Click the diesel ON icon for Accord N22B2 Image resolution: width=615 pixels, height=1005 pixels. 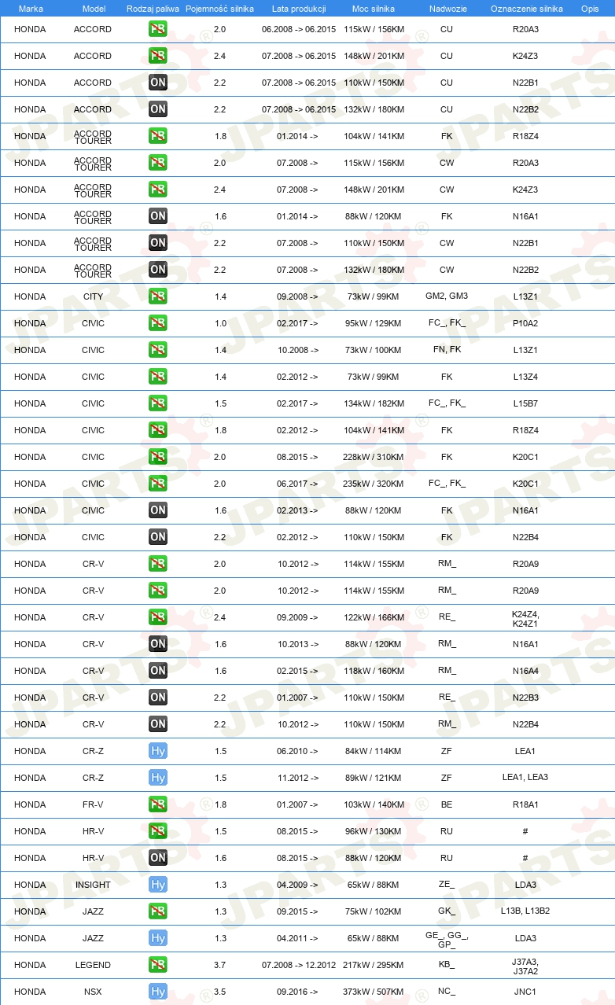[x=158, y=109]
